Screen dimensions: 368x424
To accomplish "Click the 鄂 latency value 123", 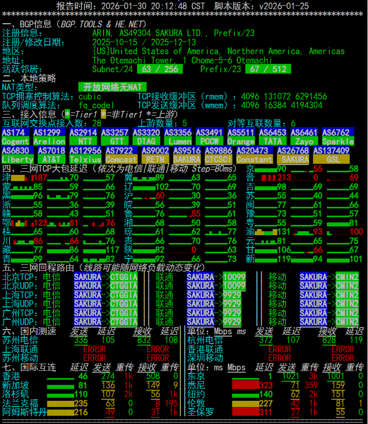I will pos(40,223).
